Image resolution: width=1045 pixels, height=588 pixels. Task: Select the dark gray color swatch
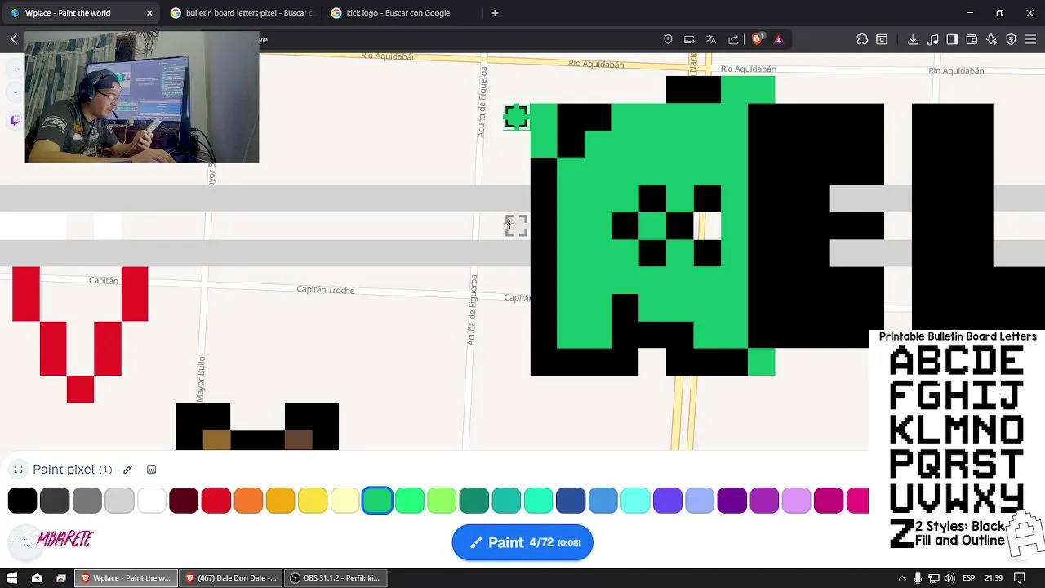coord(55,501)
